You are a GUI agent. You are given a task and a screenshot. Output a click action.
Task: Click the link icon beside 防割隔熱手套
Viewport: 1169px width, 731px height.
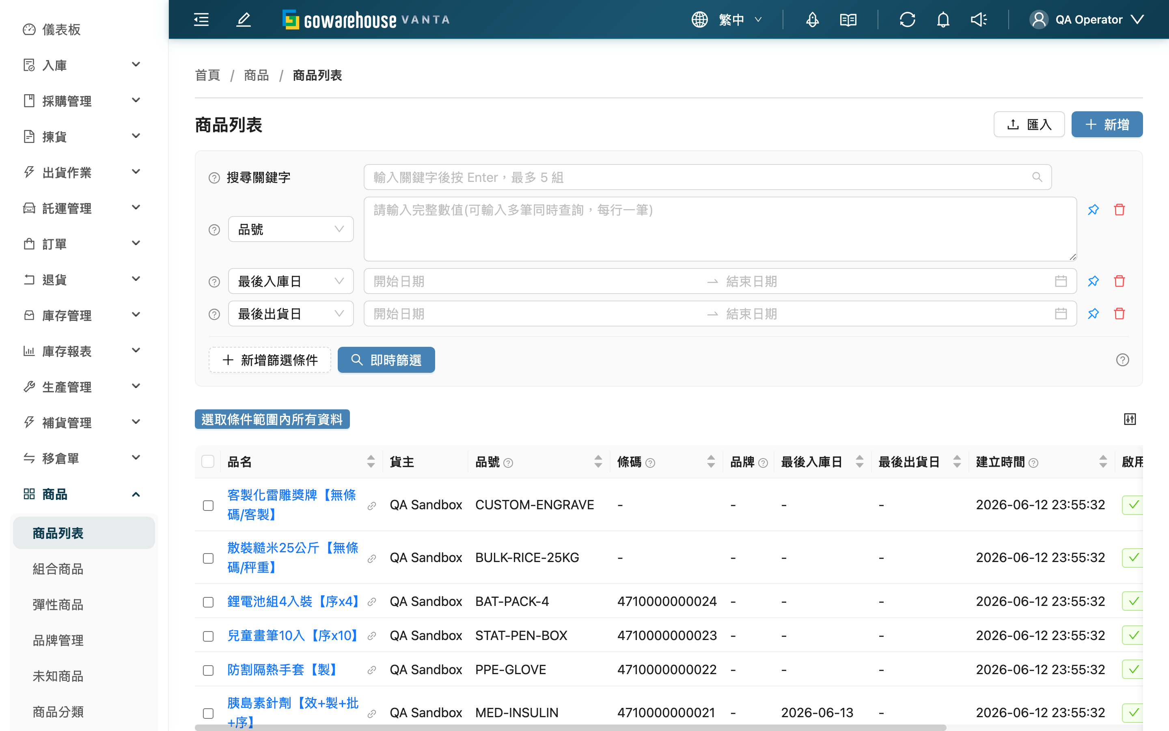coord(371,670)
